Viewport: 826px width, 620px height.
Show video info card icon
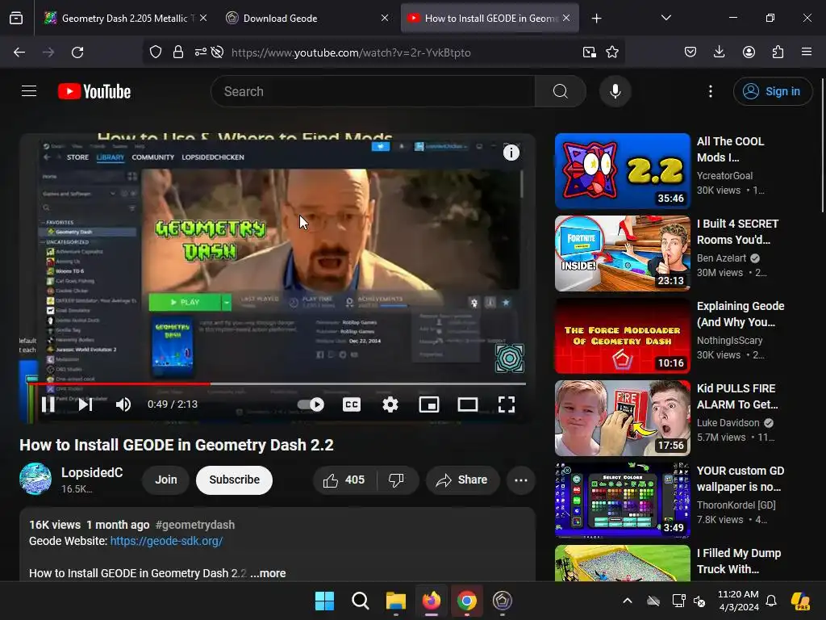coord(511,153)
